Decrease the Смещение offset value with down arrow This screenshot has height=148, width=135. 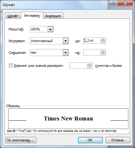[103, 54]
